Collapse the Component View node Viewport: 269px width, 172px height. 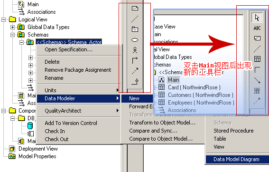[3, 111]
